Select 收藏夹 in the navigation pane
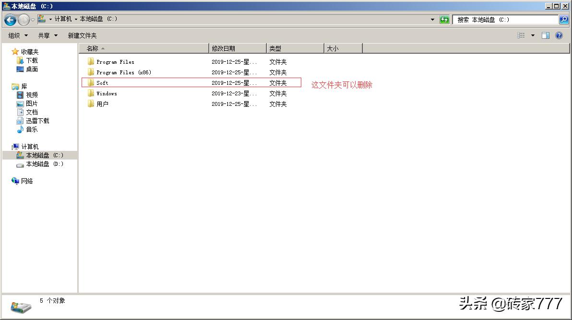This screenshot has width=572, height=320. point(30,52)
